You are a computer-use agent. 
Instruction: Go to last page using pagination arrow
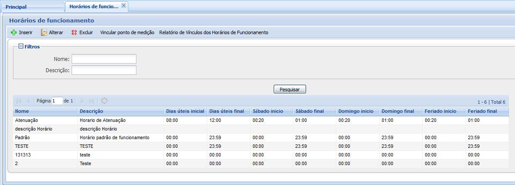pos(92,101)
